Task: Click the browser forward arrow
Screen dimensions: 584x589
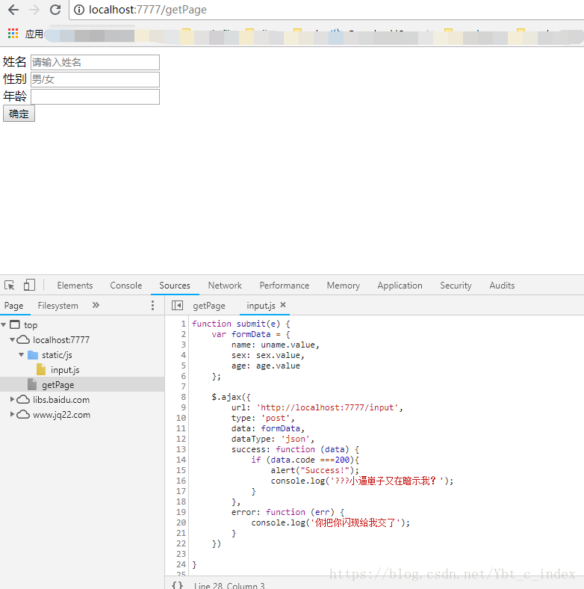Action: click(34, 10)
